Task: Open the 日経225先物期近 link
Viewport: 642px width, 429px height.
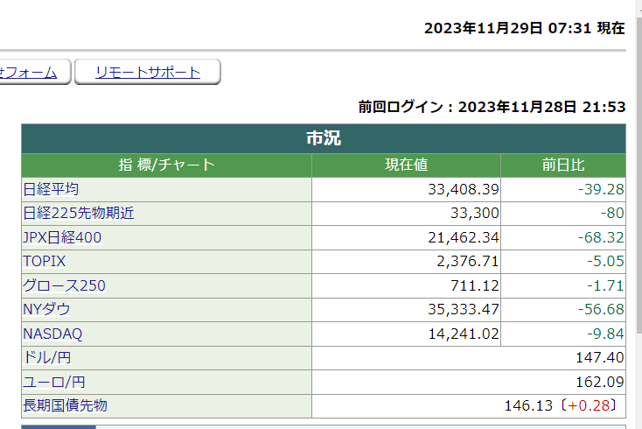Action: [79, 213]
